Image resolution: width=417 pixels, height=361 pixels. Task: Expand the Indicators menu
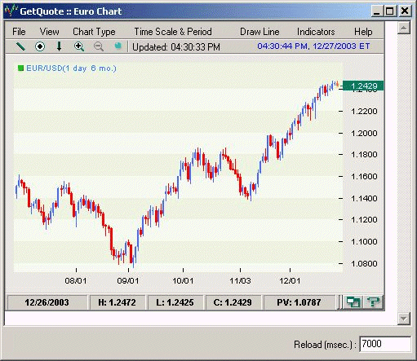316,32
